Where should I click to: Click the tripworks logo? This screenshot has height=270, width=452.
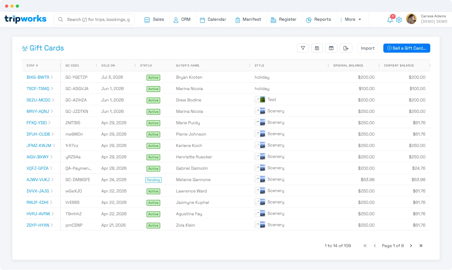click(x=25, y=19)
